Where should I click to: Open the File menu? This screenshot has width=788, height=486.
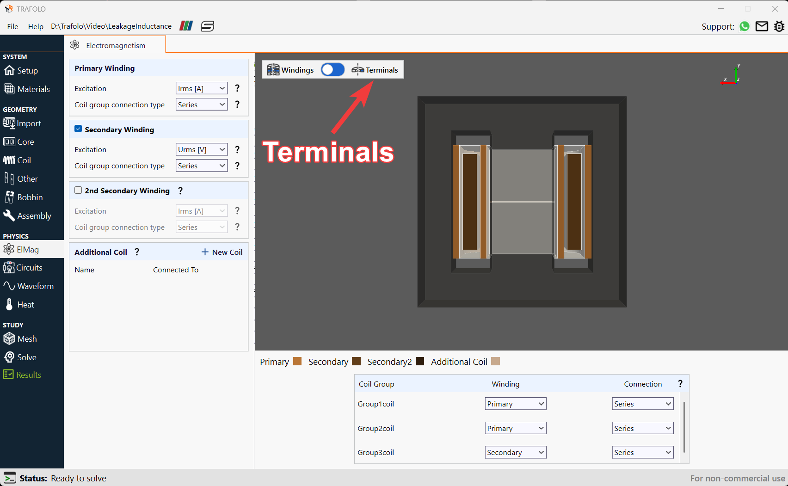13,26
